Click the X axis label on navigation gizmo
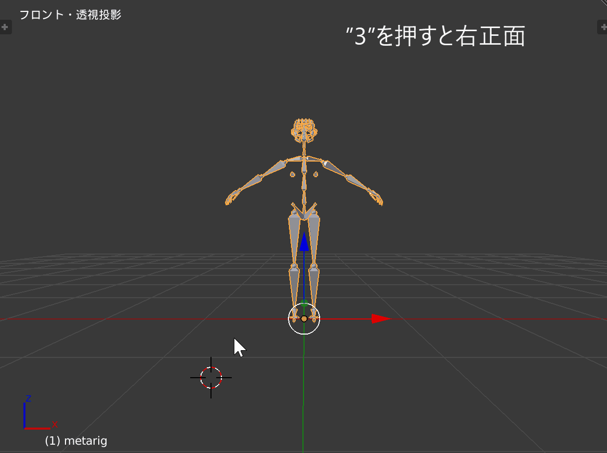Screen dimensions: 607x453 tap(56, 425)
